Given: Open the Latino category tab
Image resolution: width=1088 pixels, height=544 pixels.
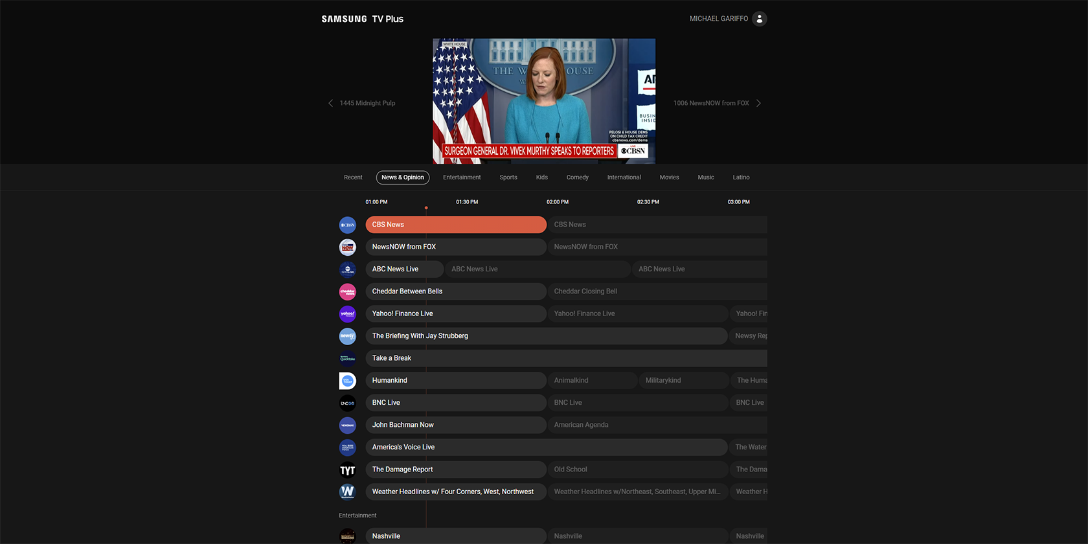Looking at the screenshot, I should [x=741, y=177].
